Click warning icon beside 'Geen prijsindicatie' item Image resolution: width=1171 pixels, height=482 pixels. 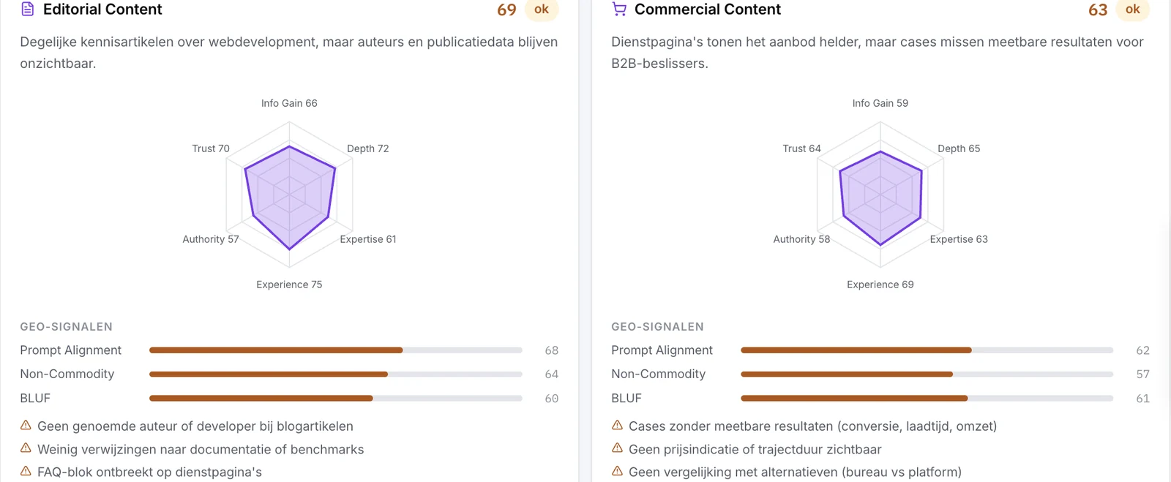tap(617, 448)
